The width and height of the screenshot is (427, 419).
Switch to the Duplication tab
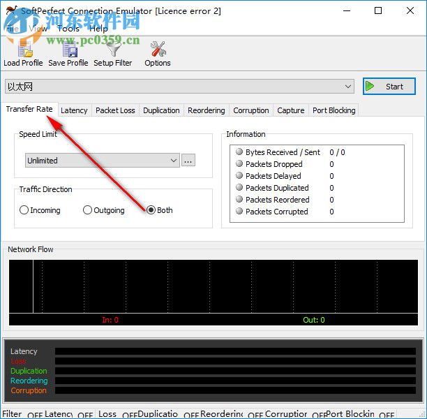point(161,110)
